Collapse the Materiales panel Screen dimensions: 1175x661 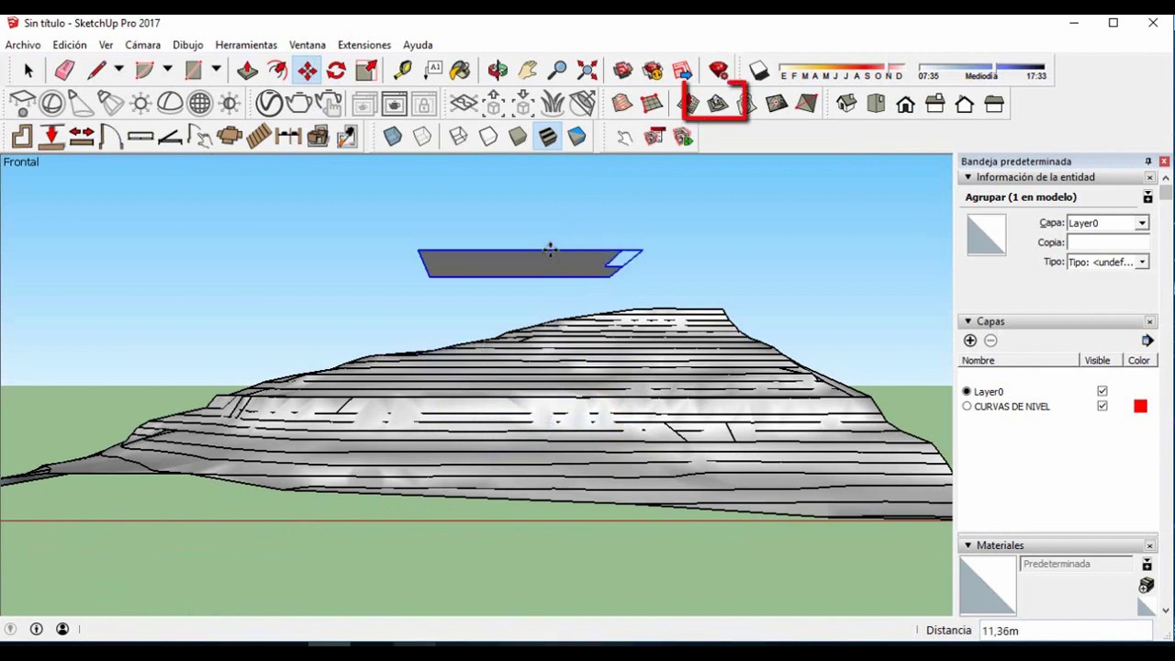(968, 545)
